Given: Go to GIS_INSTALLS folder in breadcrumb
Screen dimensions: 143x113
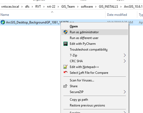Looking at the screenshot, I should (x=108, y=7).
